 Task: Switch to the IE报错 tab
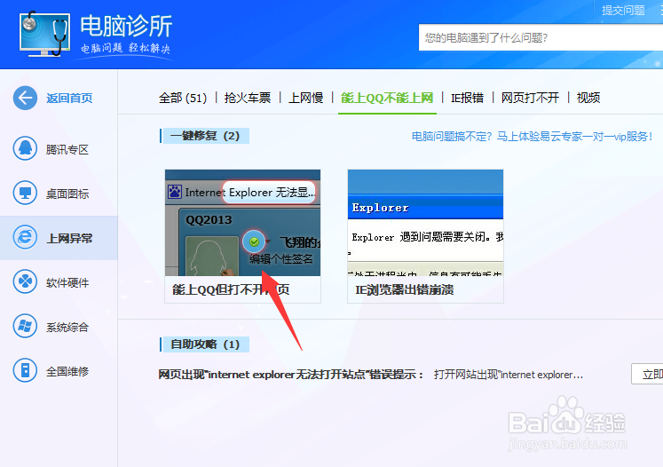467,99
